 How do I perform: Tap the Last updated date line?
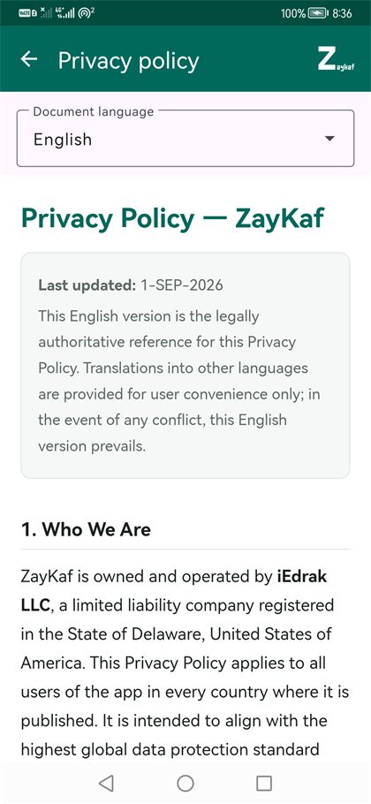point(131,284)
